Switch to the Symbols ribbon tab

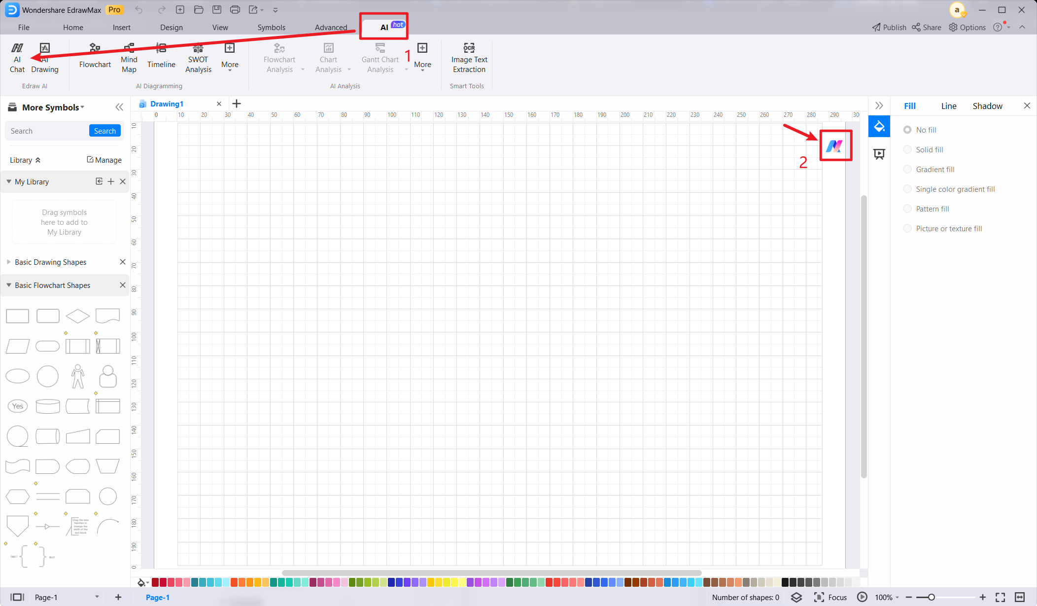[271, 27]
